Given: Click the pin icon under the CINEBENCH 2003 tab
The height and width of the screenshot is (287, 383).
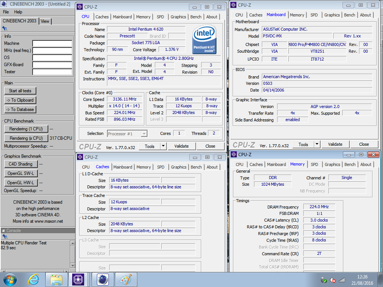Looking at the screenshot, I should (x=4, y=28).
